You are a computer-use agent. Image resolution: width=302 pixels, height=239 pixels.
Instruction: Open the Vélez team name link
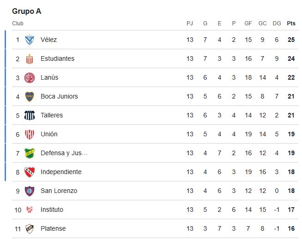click(48, 40)
